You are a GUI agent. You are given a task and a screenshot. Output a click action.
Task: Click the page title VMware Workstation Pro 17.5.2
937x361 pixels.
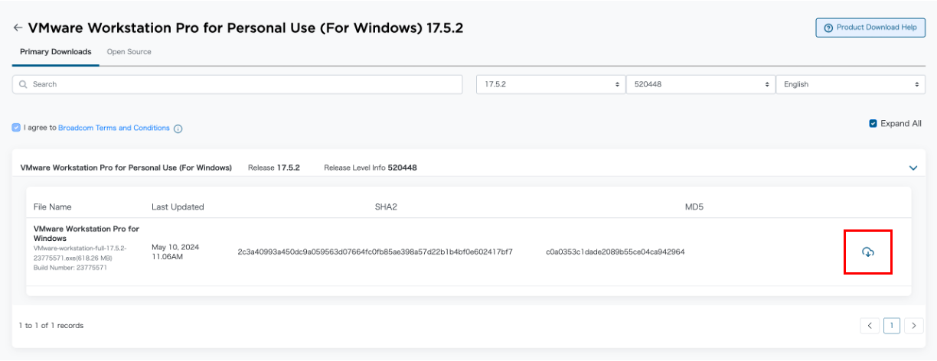[x=246, y=28]
